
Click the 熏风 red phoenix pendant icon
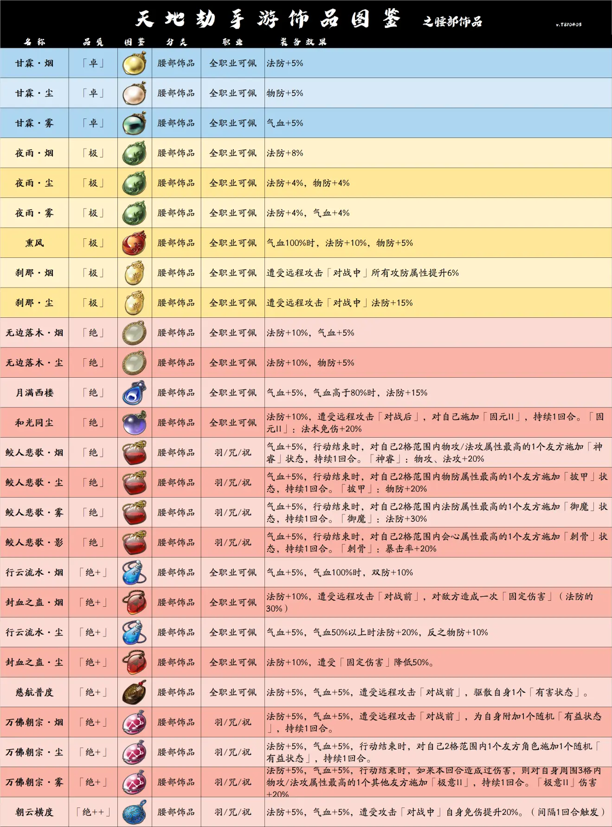point(135,243)
